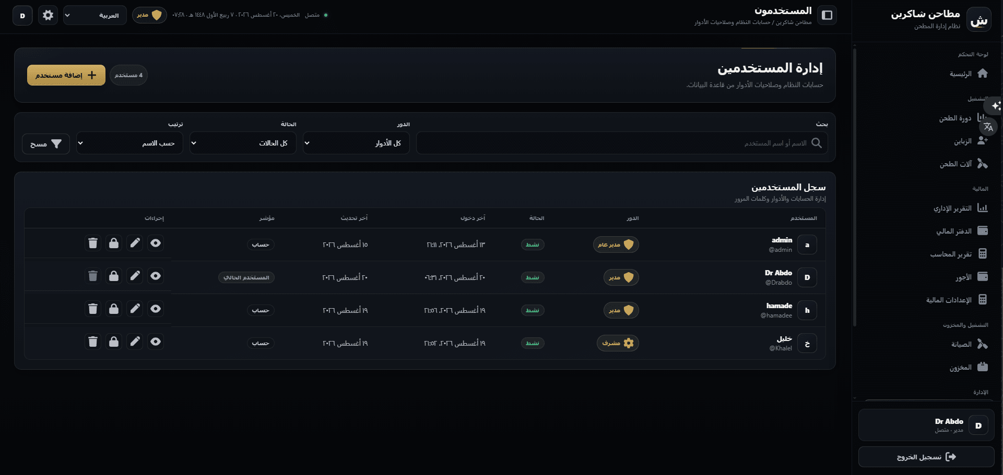The width and height of the screenshot is (1003, 475).
Task: Click the lock icon in the admin row
Action: point(114,243)
